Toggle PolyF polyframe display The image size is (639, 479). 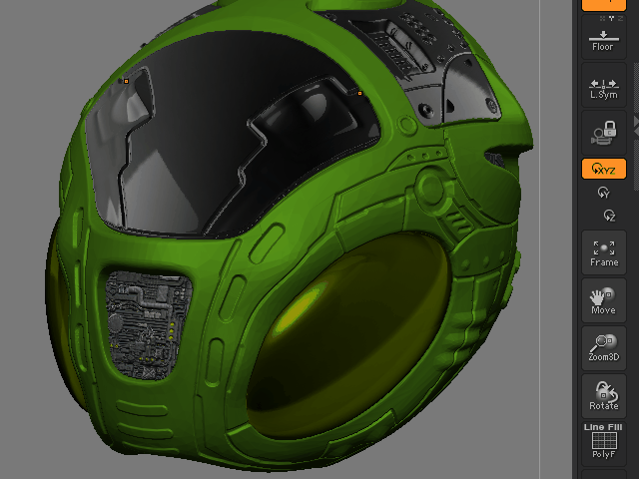coord(603,444)
